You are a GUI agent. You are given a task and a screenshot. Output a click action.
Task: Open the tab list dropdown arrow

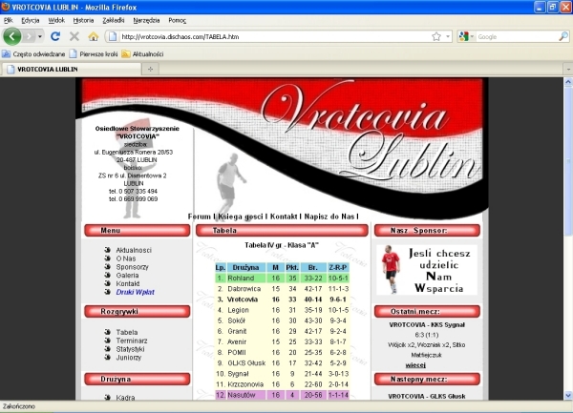[568, 69]
